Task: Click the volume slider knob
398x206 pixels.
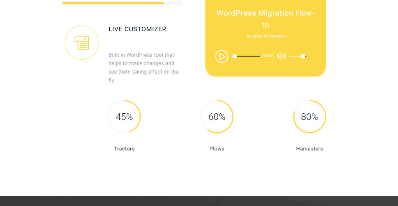Action: click(303, 56)
